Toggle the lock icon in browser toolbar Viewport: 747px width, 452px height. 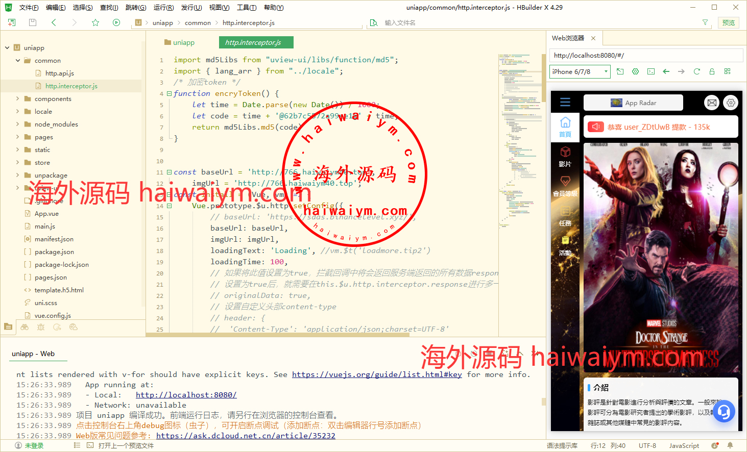pyautogui.click(x=712, y=71)
